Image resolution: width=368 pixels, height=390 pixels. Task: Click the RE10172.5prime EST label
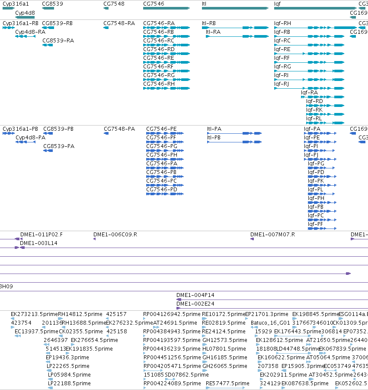tap(224, 314)
